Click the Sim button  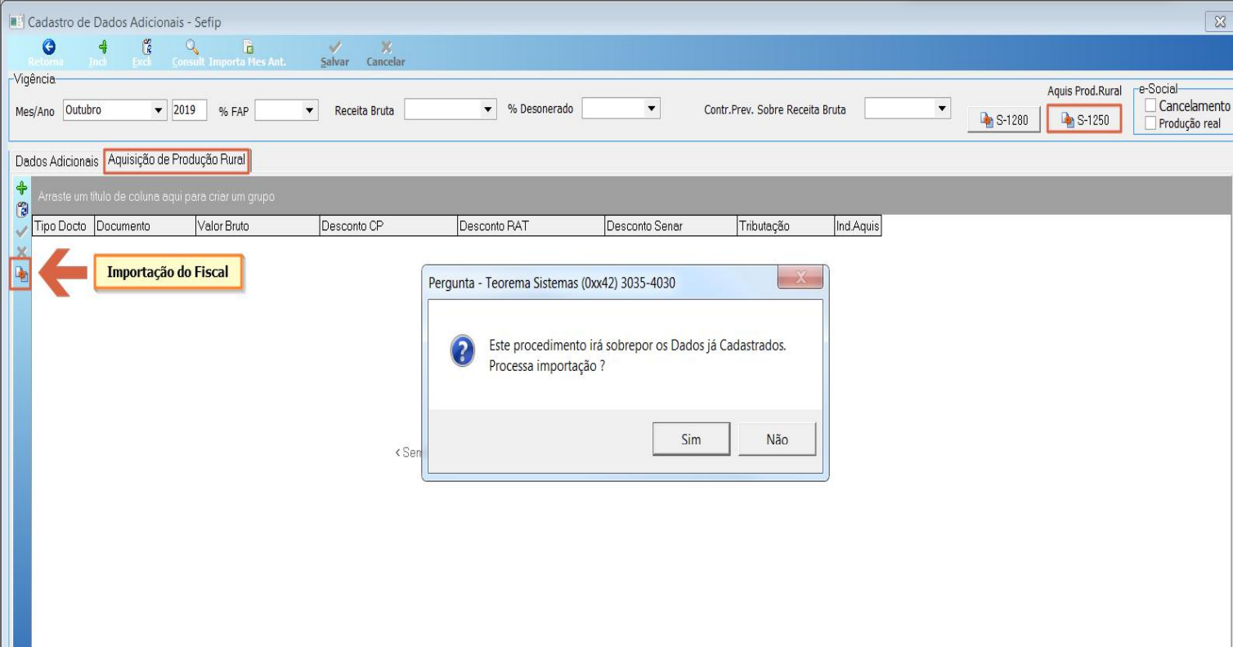(x=691, y=440)
